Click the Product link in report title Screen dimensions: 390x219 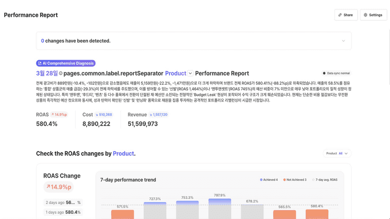pos(176,73)
